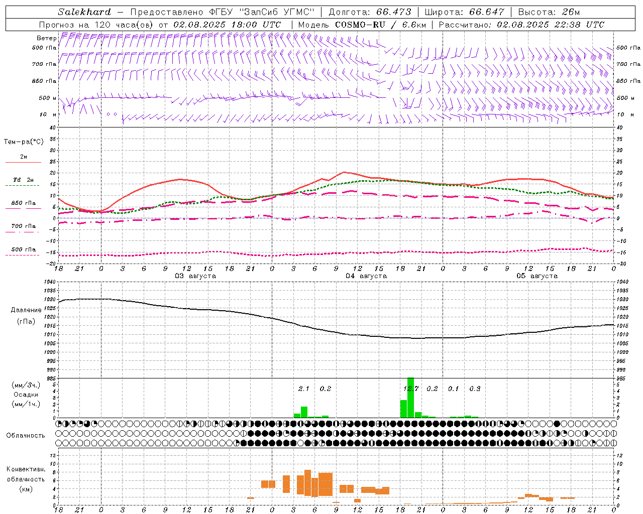The width and height of the screenshot is (643, 514).
Task: Click the '700 гПа' temperature legend entry
Action: click(24, 226)
